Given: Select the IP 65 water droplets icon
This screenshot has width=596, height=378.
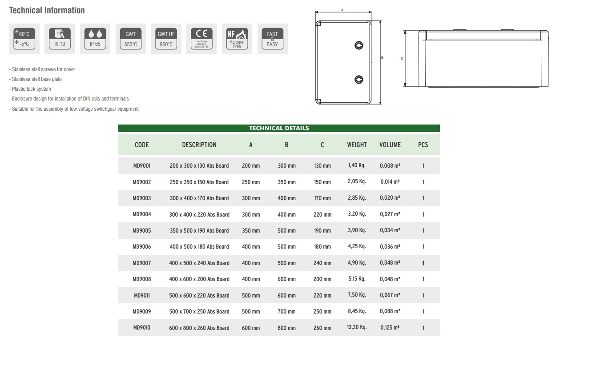Looking at the screenshot, I should pos(95,39).
